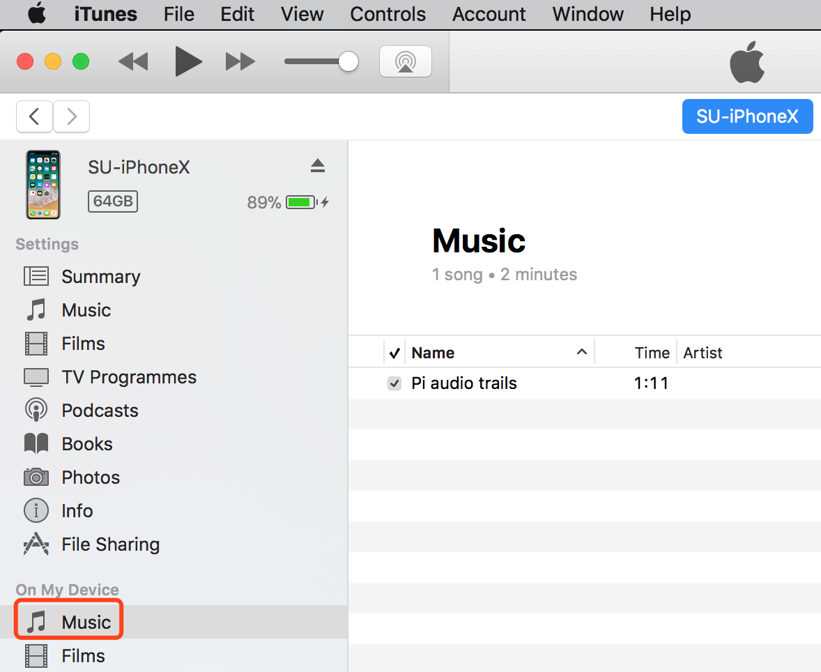Screen dimensions: 821x672
Task: Click the iPhone device thumbnail
Action: [43, 184]
